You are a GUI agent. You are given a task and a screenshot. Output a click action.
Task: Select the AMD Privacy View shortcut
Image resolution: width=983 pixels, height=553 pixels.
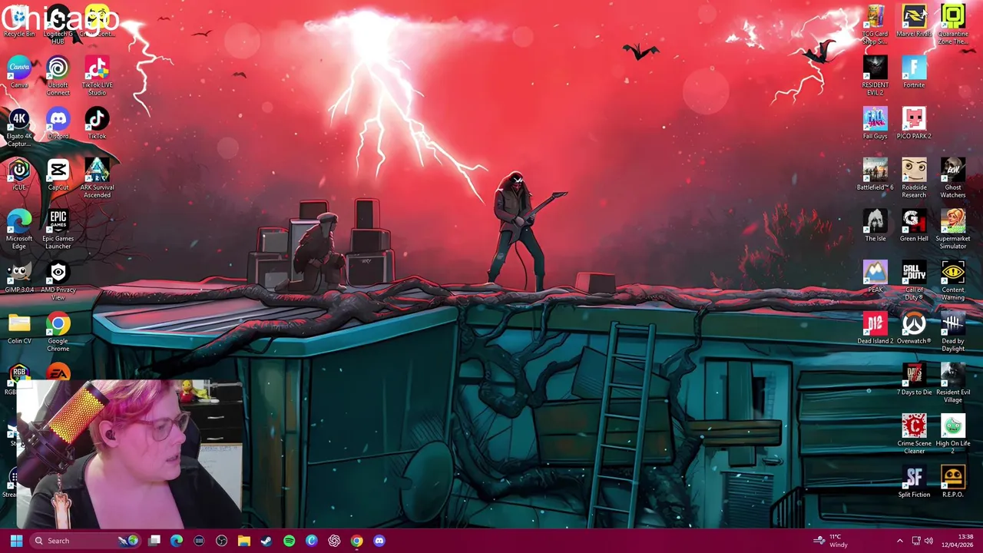point(58,280)
